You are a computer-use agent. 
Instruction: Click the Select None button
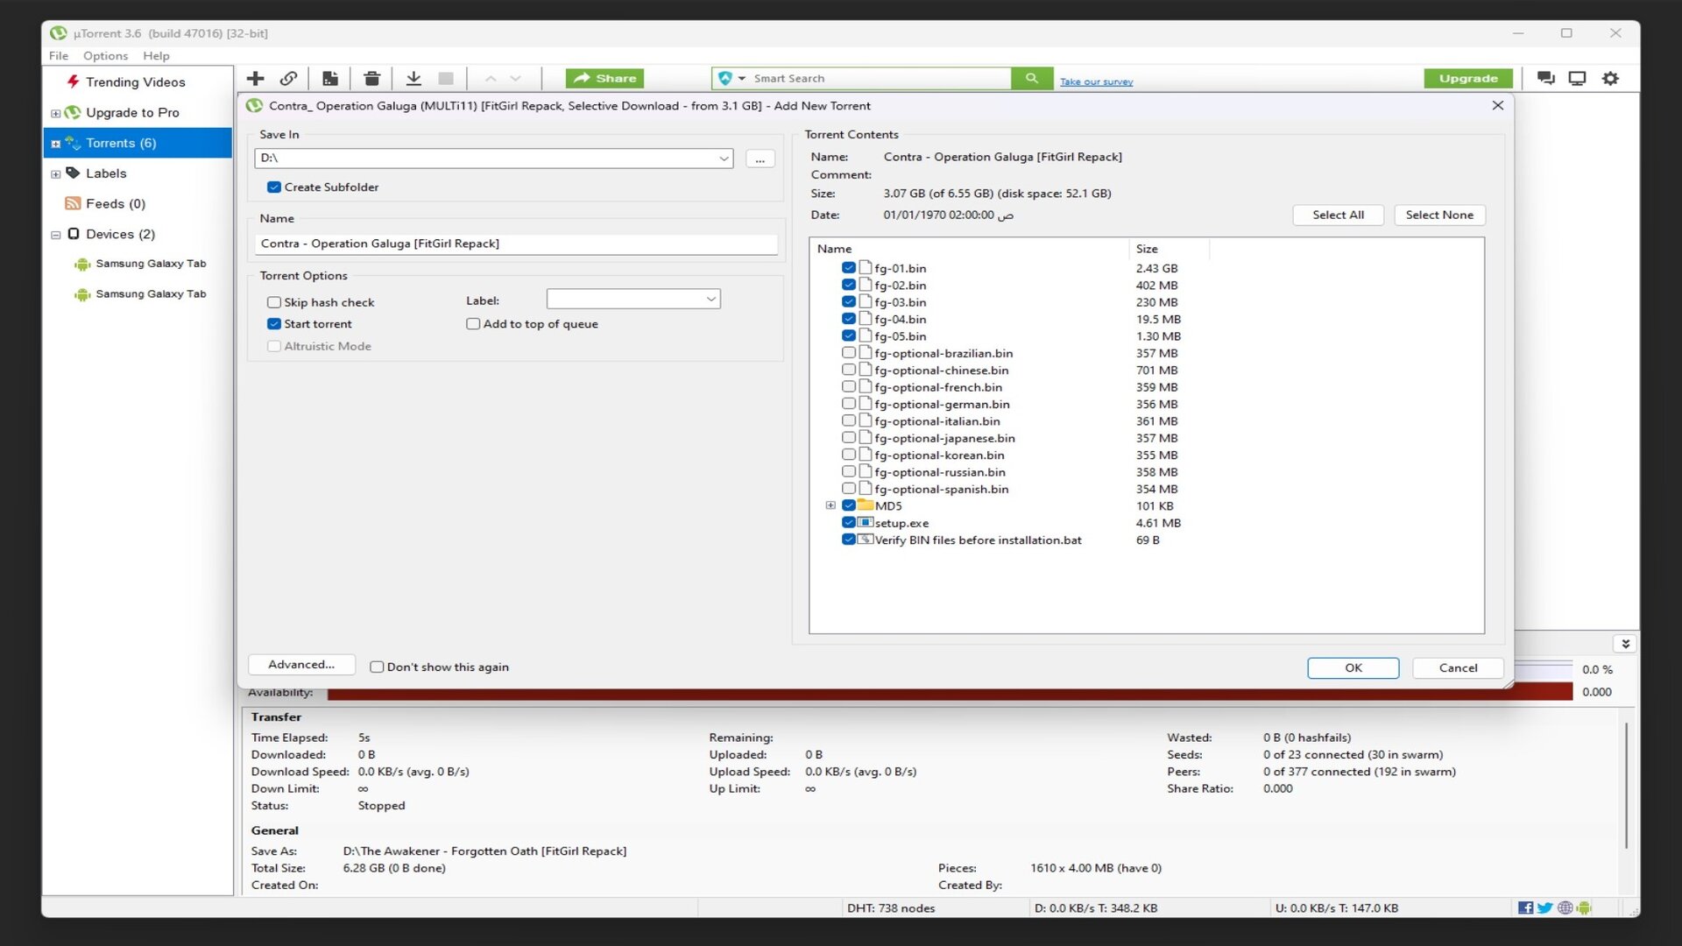1439,215
